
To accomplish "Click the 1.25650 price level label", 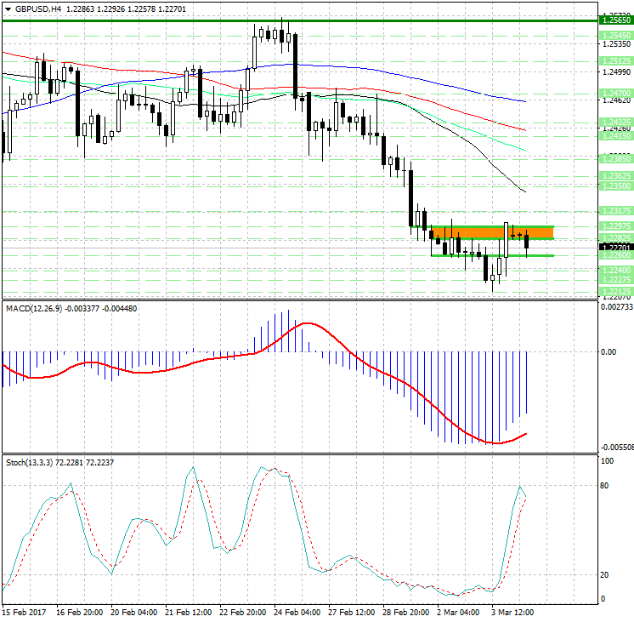I will tap(616, 20).
